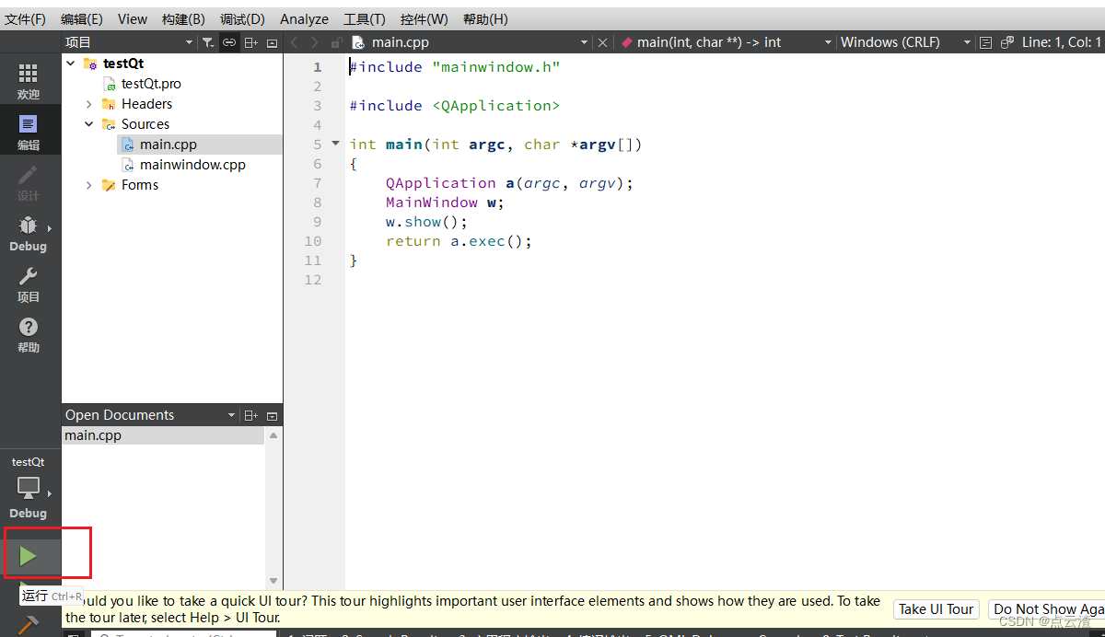Close main.cpp document with X
The width and height of the screenshot is (1105, 637).
[602, 42]
